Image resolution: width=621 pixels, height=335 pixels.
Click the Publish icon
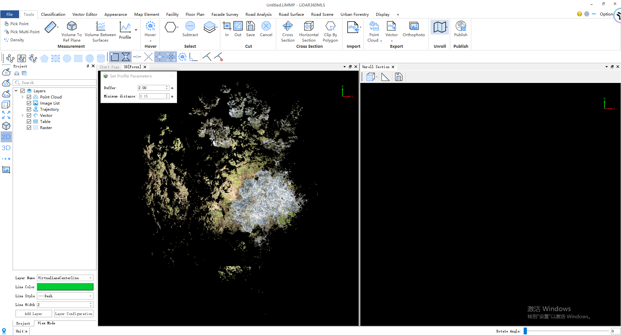[x=461, y=29]
